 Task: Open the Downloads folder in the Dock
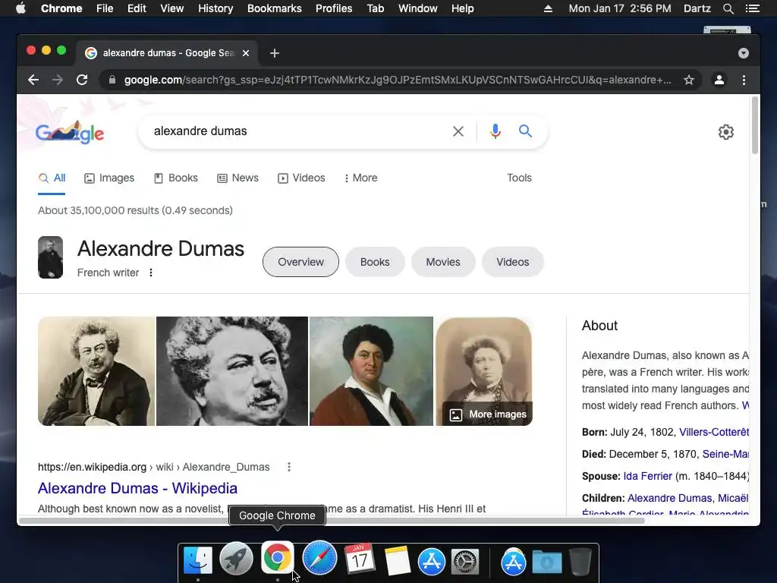tap(547, 562)
